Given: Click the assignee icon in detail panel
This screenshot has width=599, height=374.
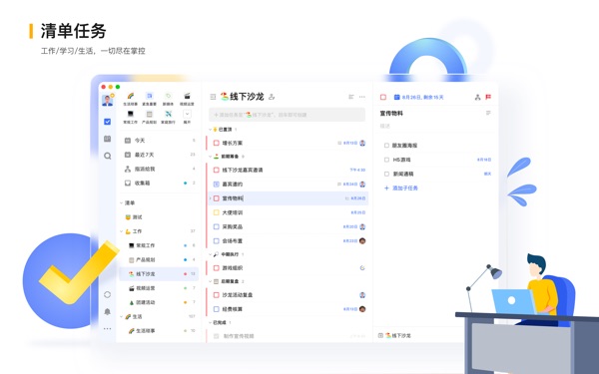Looking at the screenshot, I should click(x=477, y=98).
